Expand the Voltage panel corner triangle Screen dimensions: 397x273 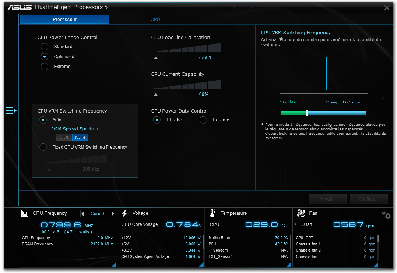(201, 265)
